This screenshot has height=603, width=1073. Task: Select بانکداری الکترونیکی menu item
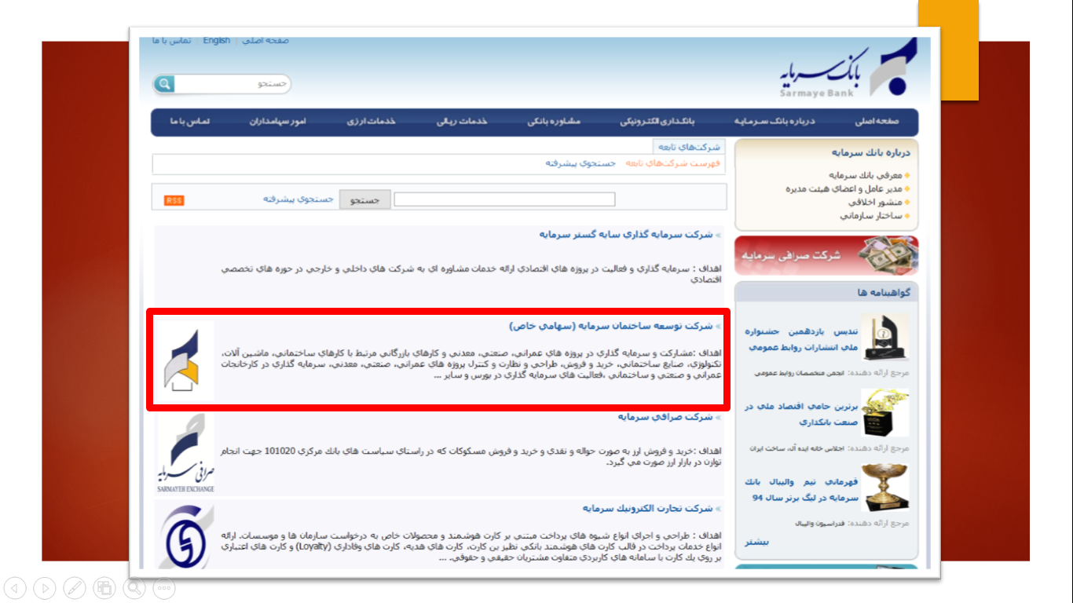[x=657, y=122]
